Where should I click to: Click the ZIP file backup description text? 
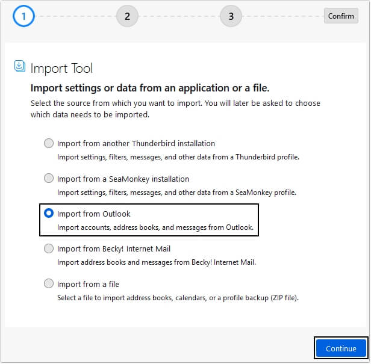178,298
